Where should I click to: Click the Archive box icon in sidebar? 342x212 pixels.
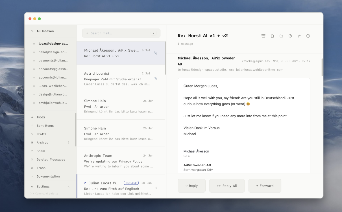32,142
